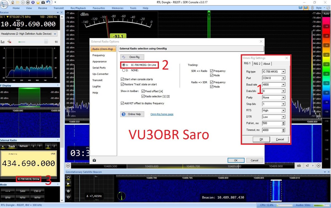The width and height of the screenshot is (331, 208).
Task: Open the Memories ribbon tab
Action: (118, 8)
